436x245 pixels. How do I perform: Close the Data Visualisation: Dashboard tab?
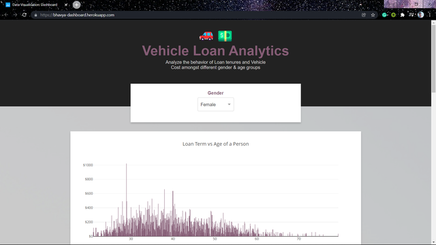(x=66, y=5)
